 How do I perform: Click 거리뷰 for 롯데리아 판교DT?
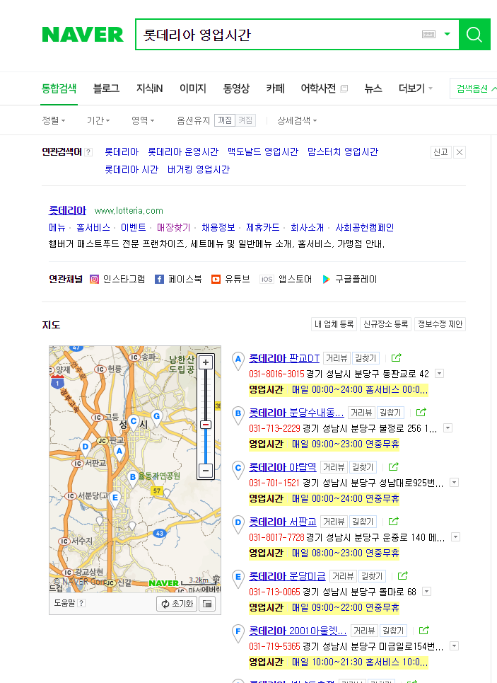(x=337, y=358)
